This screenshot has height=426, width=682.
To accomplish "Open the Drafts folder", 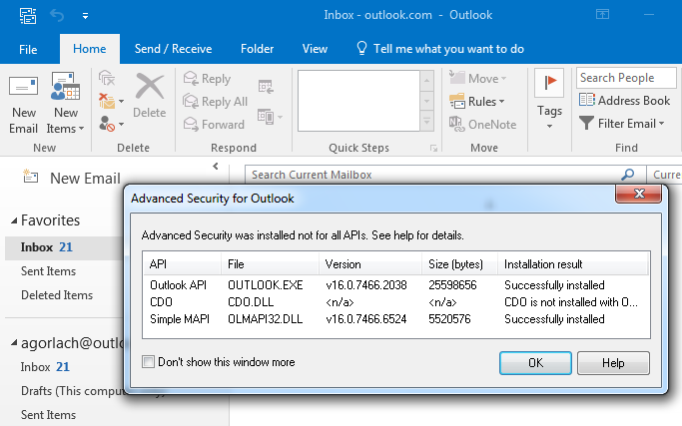I will click(72, 391).
